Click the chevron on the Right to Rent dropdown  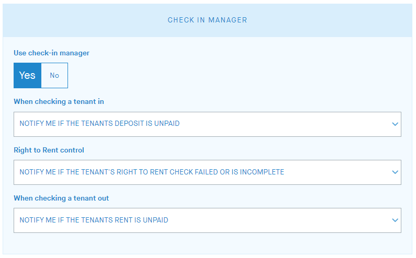(395, 172)
